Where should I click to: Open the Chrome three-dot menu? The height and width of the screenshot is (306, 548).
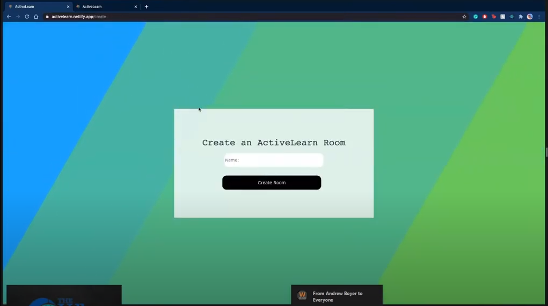coord(539,17)
